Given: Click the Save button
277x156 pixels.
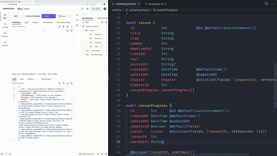Looking at the screenshot, I should click(x=62, y=16).
